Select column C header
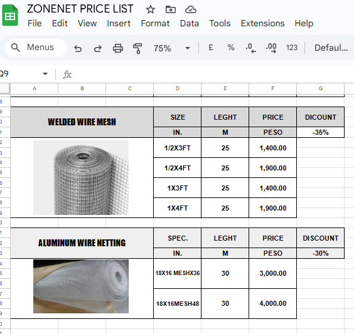Image resolution: width=354 pixels, height=334 pixels. 129,88
